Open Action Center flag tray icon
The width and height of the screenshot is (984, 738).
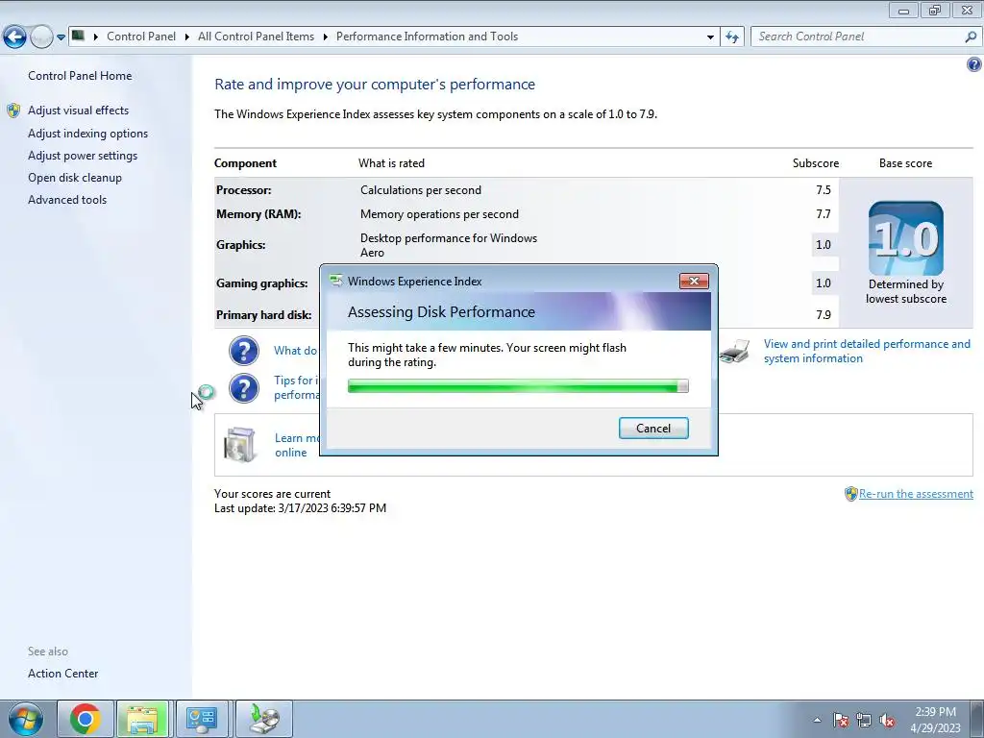tap(841, 720)
